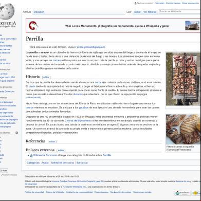The image size is (201, 201).
Task: Click Citar esta página in the sidebar
Action: pyautogui.click(x=6, y=126)
